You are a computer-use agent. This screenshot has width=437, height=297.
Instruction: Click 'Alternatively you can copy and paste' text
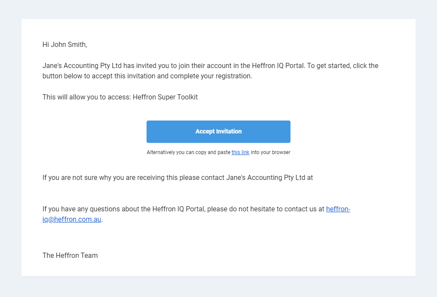point(189,152)
